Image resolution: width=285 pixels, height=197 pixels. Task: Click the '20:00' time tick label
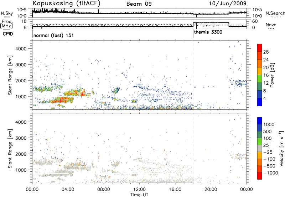tap(211, 190)
